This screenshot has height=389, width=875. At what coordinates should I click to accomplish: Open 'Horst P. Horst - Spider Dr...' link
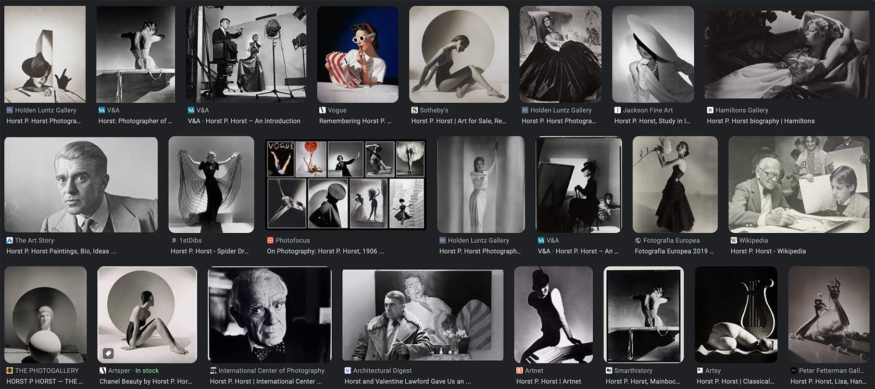[x=209, y=251]
